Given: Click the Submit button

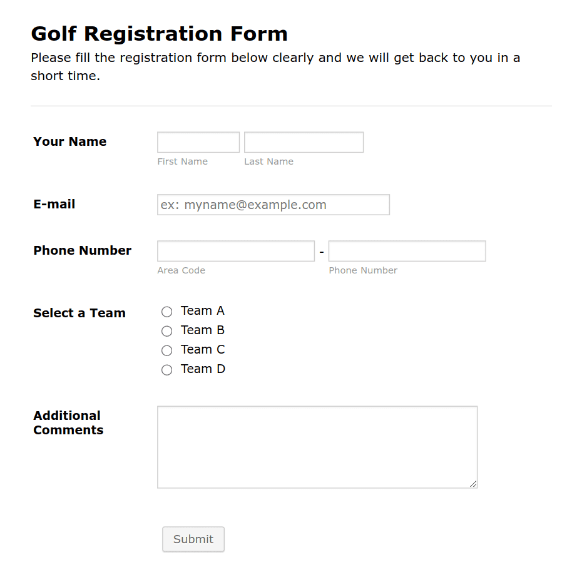Looking at the screenshot, I should (193, 539).
